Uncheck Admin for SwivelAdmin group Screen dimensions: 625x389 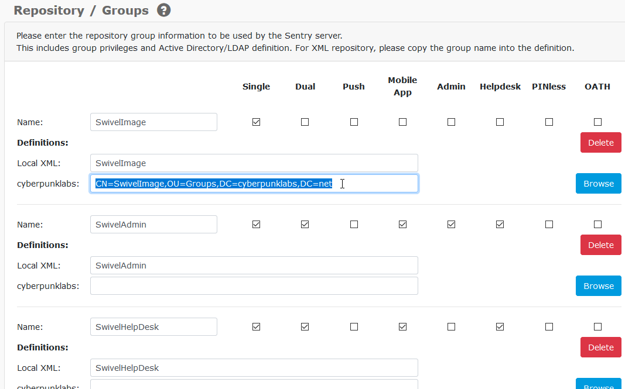pos(451,225)
